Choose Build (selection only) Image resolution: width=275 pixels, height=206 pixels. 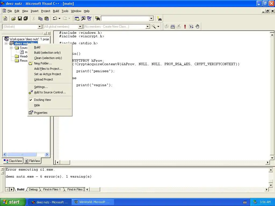(50, 53)
